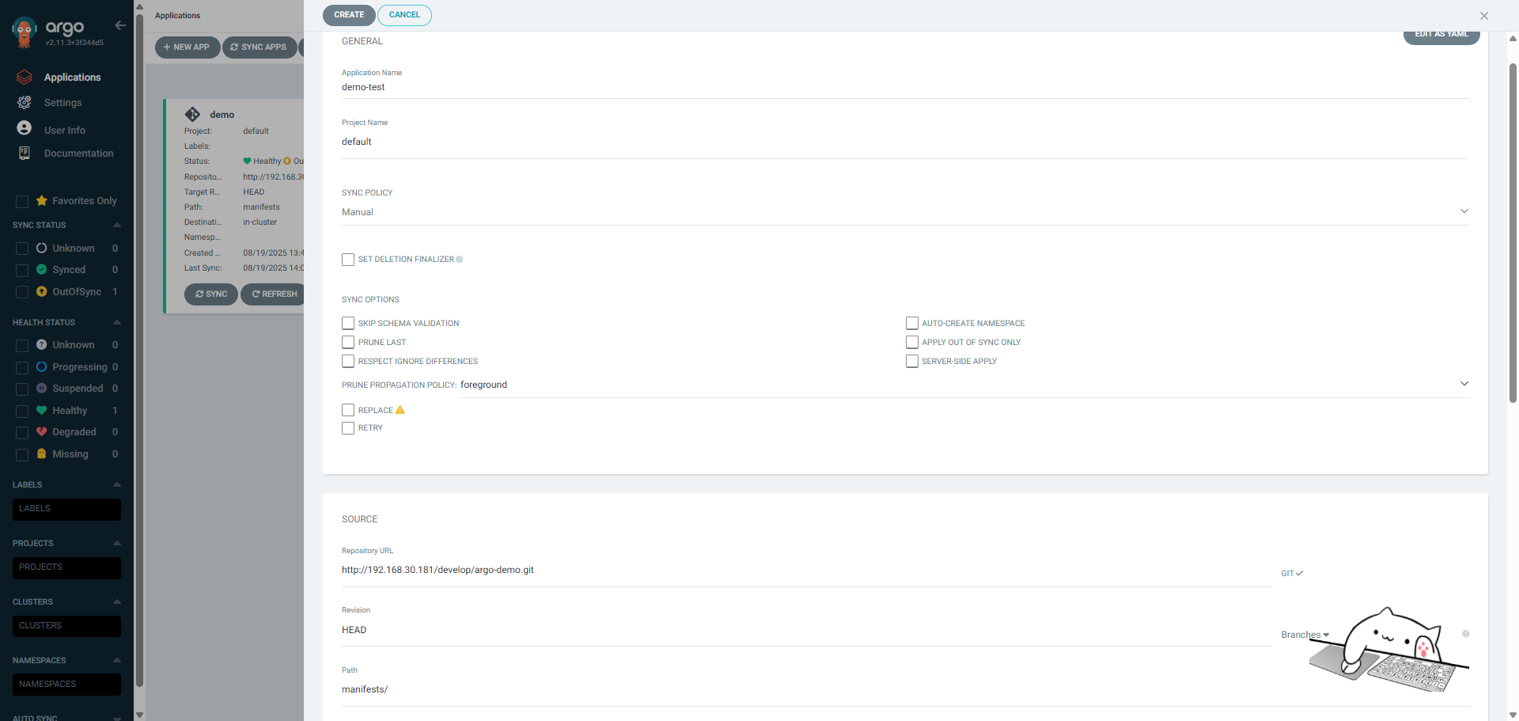
Task: Click the Degraded broken heart icon
Action: [42, 432]
